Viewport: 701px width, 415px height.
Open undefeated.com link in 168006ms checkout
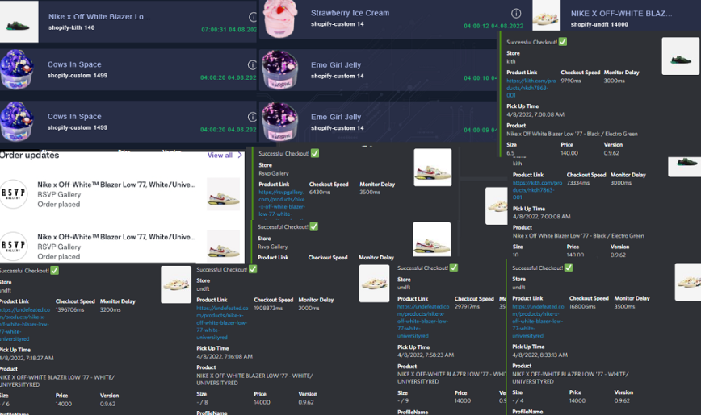click(x=538, y=321)
